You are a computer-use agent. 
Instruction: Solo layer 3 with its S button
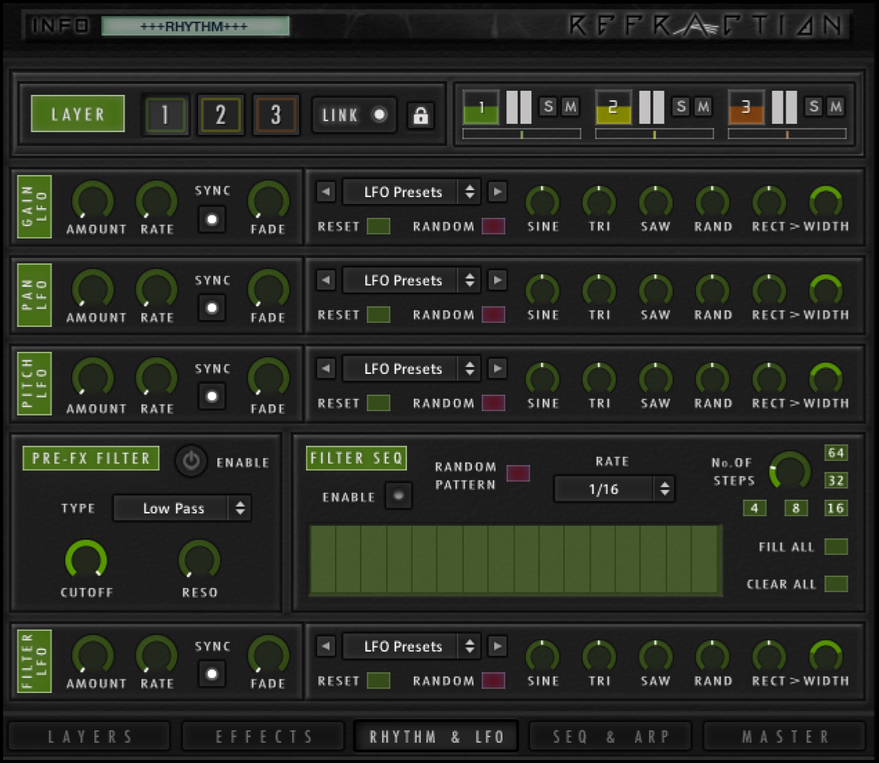(814, 106)
